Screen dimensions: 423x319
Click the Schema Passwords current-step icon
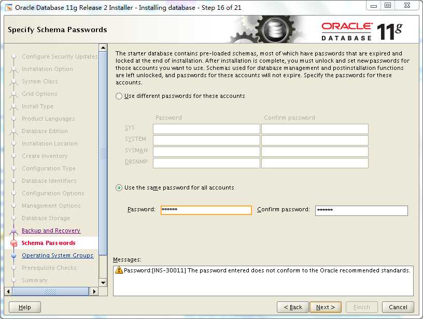[13, 243]
